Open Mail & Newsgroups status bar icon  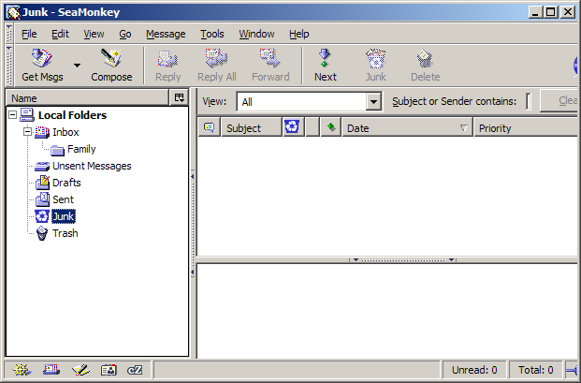click(51, 371)
